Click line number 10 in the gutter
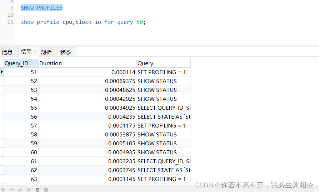Screen dimensions: 319x192 (x=10, y=15)
